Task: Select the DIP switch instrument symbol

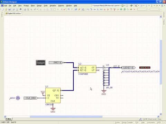Action: pyautogui.click(x=40, y=63)
